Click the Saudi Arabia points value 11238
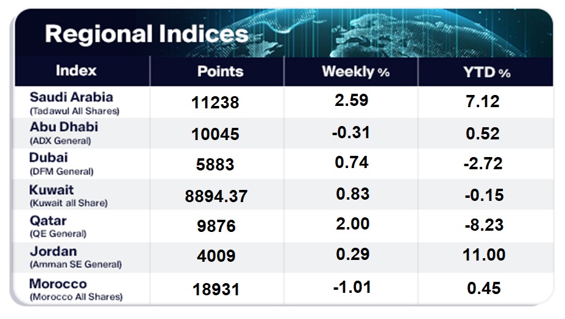Viewport: 565px width, 319px height. [x=215, y=103]
